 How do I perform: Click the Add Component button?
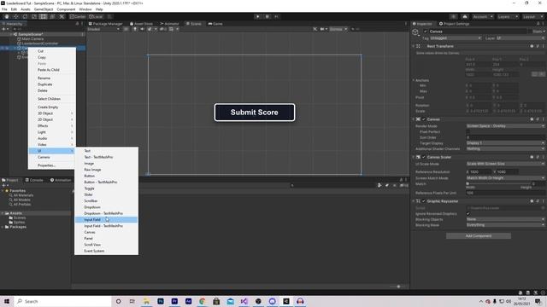[x=479, y=236]
